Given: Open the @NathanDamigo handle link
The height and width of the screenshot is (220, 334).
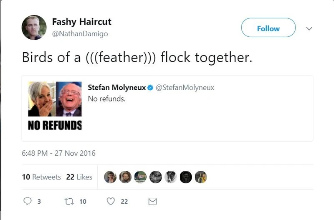Looking at the screenshot, I should click(80, 34).
